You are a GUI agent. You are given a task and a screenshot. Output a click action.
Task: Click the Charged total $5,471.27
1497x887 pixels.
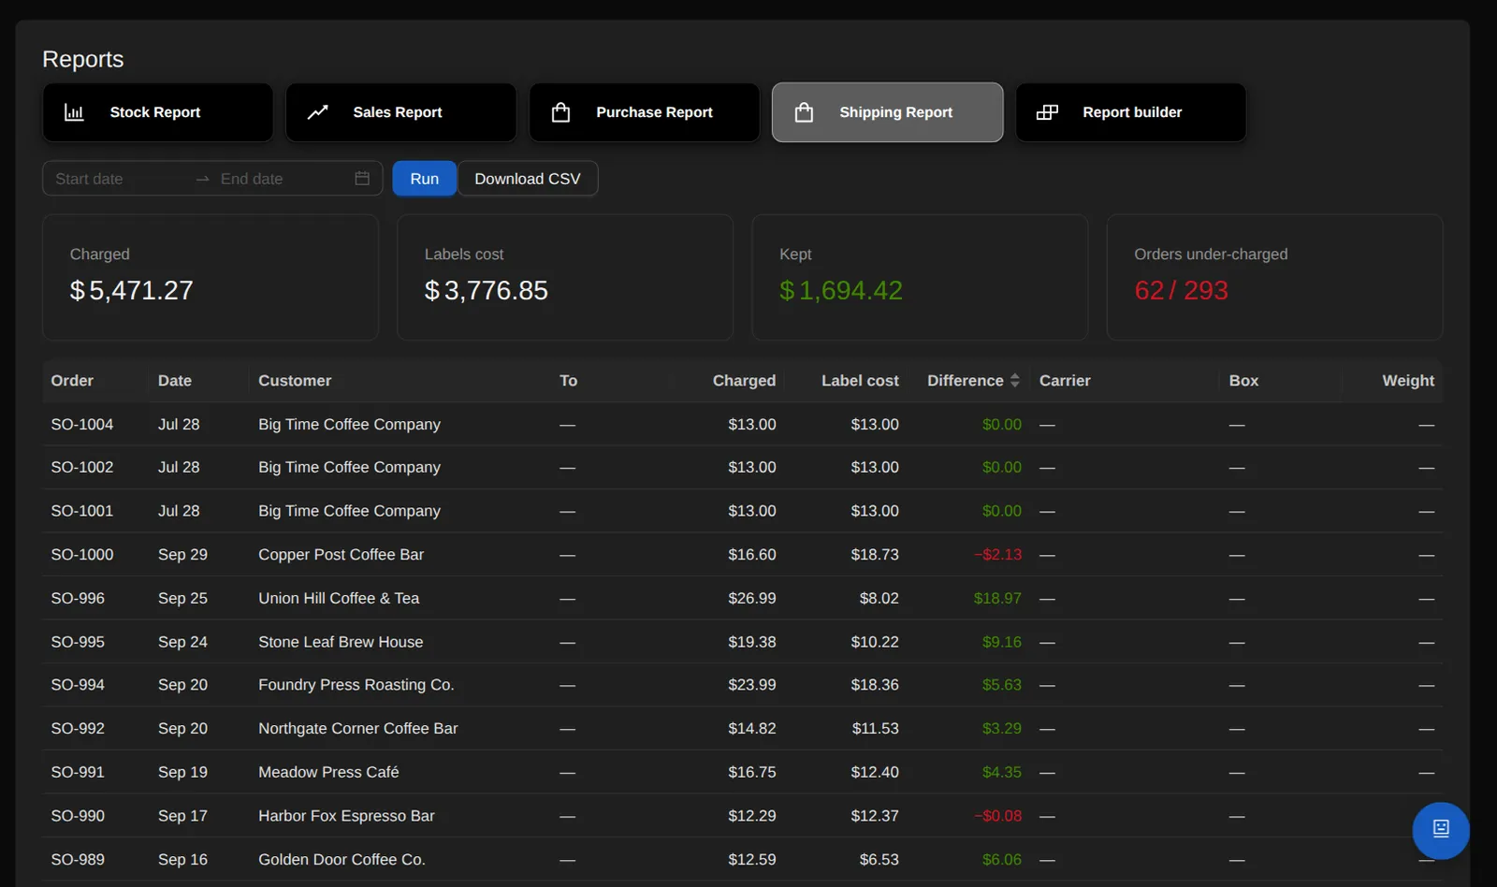pyautogui.click(x=132, y=291)
